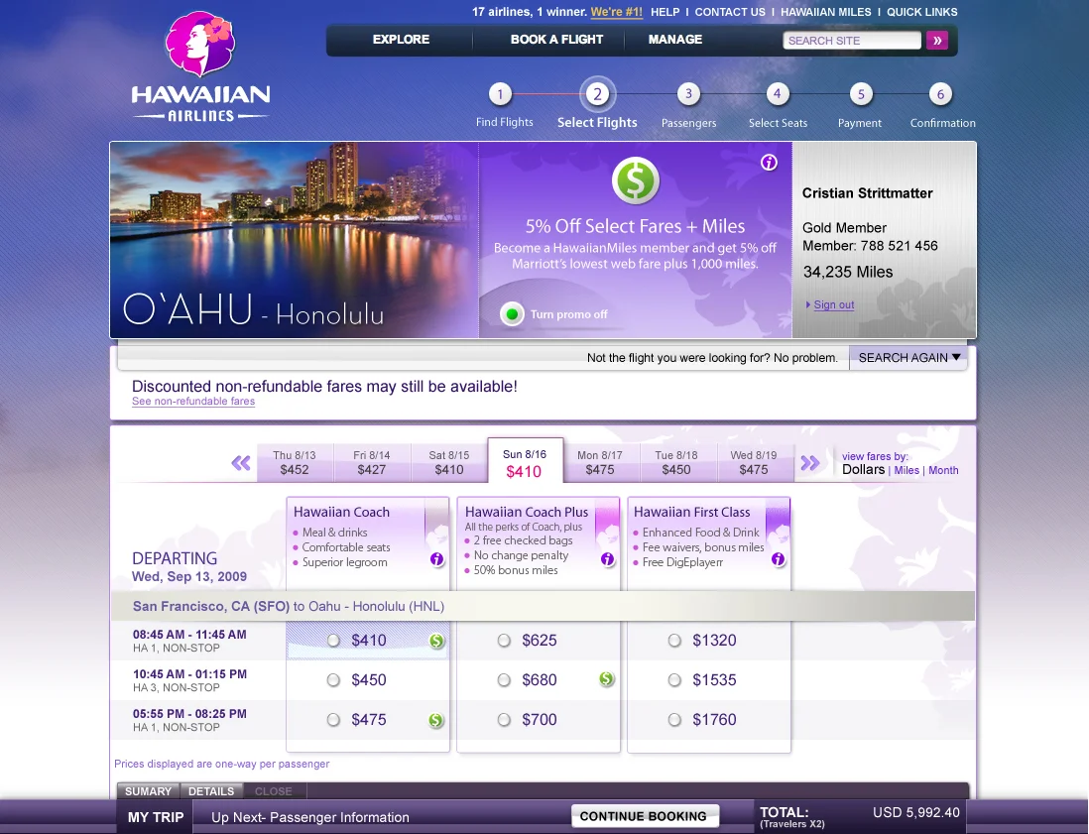Focus the SEARCH SITE field
The height and width of the screenshot is (834, 1089).
[x=852, y=41]
